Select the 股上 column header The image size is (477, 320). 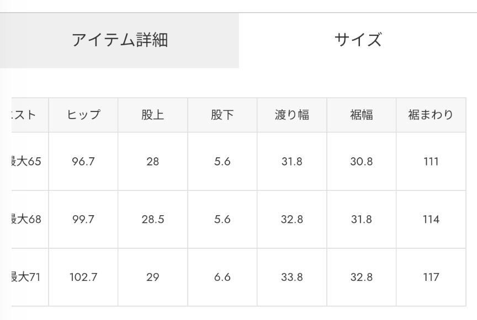tap(152, 115)
